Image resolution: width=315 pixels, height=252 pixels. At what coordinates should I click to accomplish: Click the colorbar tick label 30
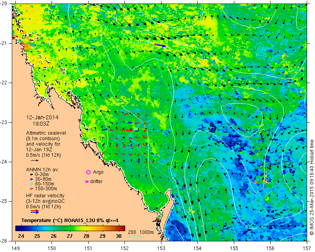[119, 236]
